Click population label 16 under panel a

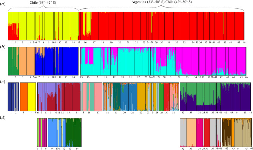click(85, 43)
